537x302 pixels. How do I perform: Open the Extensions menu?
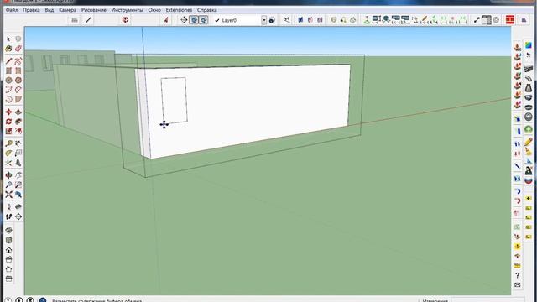(179, 10)
